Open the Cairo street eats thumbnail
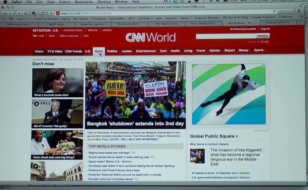The width and height of the screenshot is (308, 190). point(57,145)
